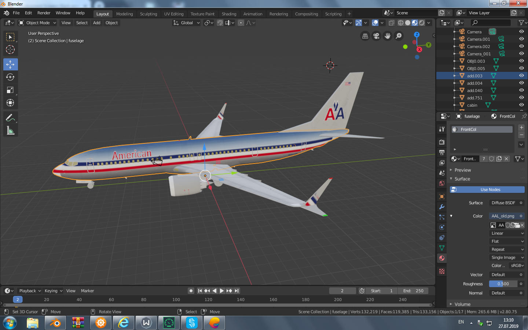Open Output properties tab
Screen dimensions: 528x330
442,152
